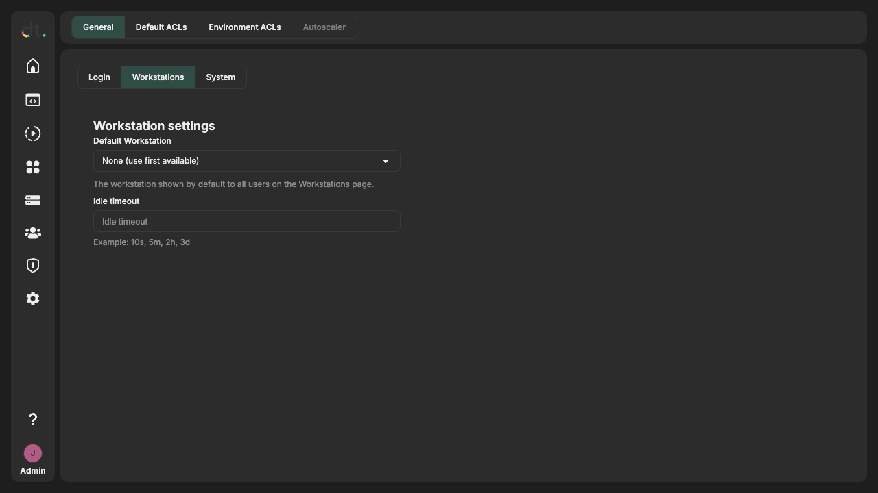Open the servers panel icon

32,200
